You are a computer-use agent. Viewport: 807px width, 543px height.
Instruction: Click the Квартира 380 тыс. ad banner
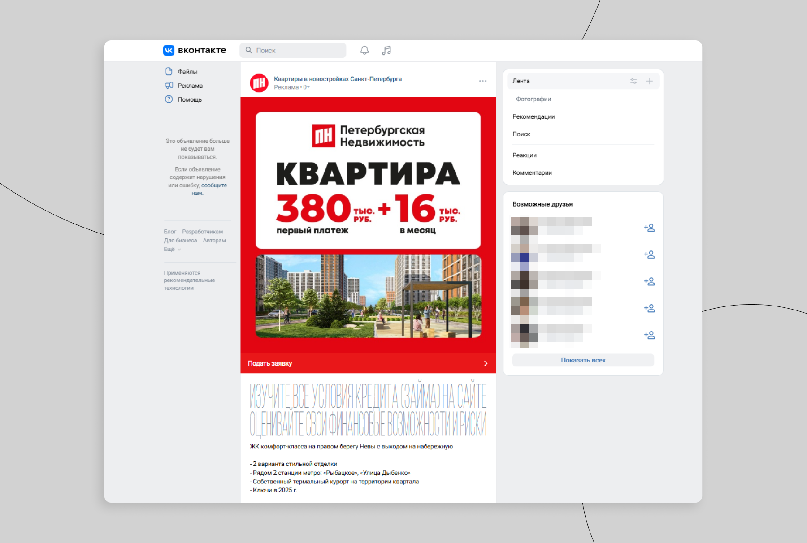click(x=368, y=180)
